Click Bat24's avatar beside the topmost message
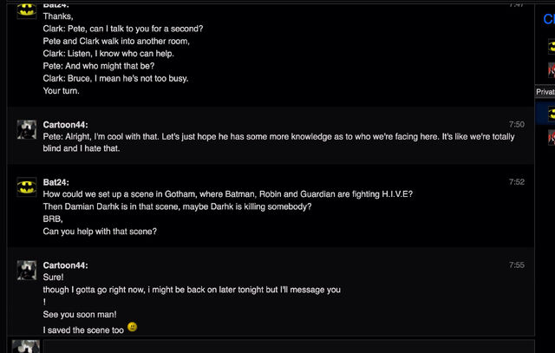Viewport: 555px width, 353px height. pos(27,10)
